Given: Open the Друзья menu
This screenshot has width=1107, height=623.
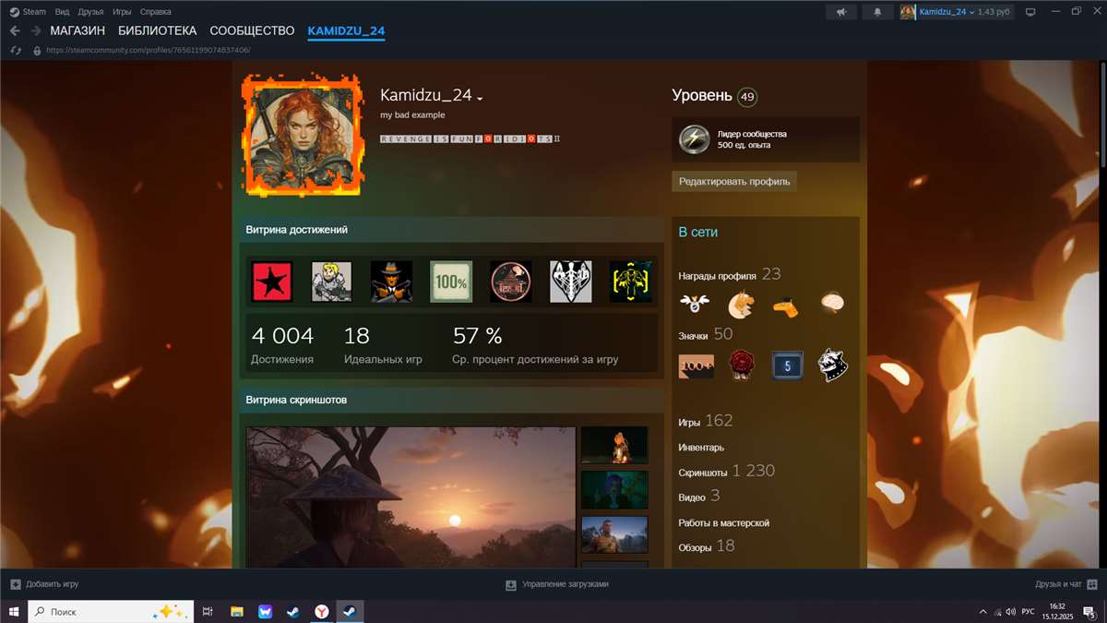Looking at the screenshot, I should click(x=89, y=11).
